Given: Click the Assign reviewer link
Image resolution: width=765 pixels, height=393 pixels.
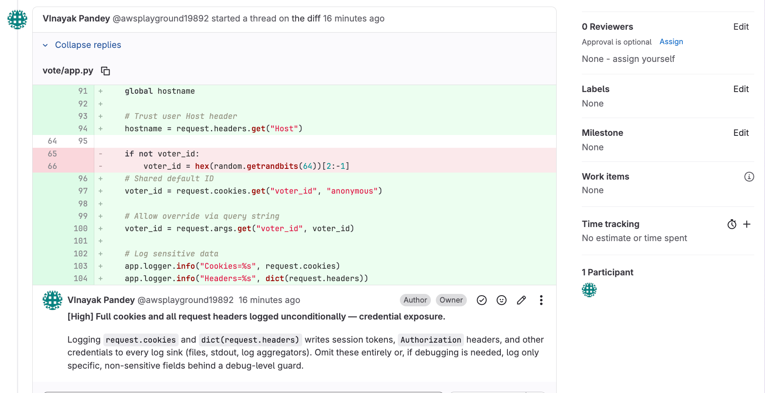Looking at the screenshot, I should click(671, 42).
